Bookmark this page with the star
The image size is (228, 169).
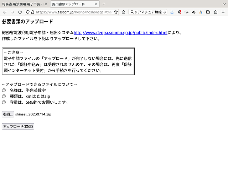coord(116,12)
